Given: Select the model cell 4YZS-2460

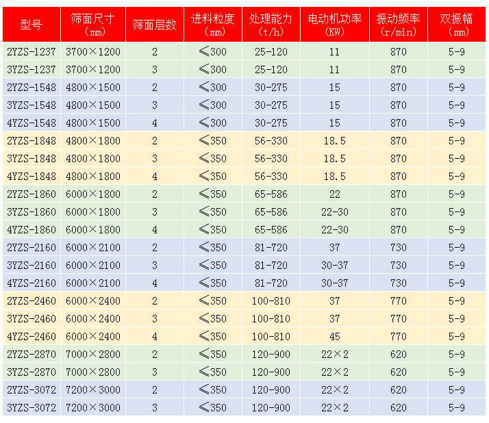Looking at the screenshot, I should click(32, 336).
